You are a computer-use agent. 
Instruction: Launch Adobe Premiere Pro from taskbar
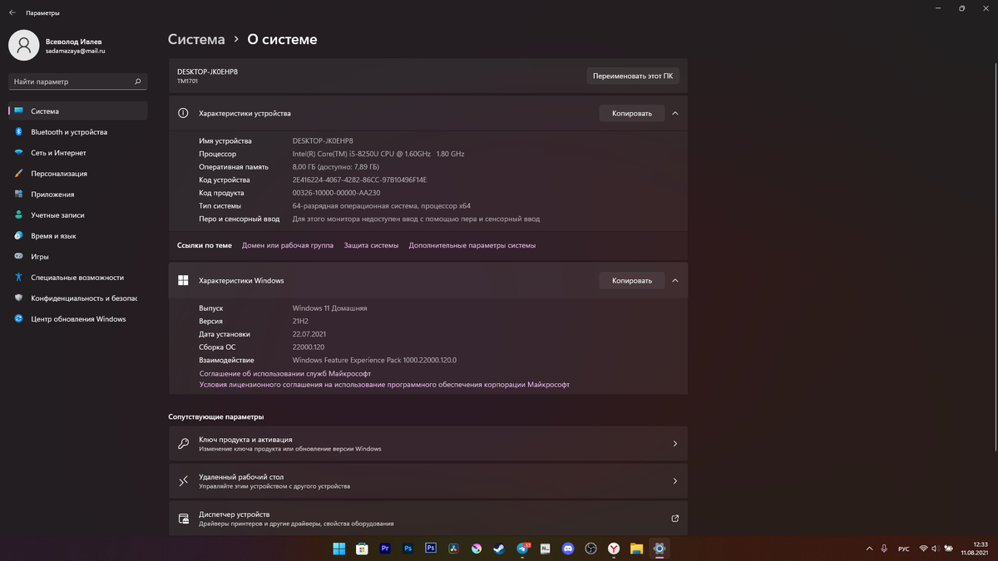(x=385, y=549)
